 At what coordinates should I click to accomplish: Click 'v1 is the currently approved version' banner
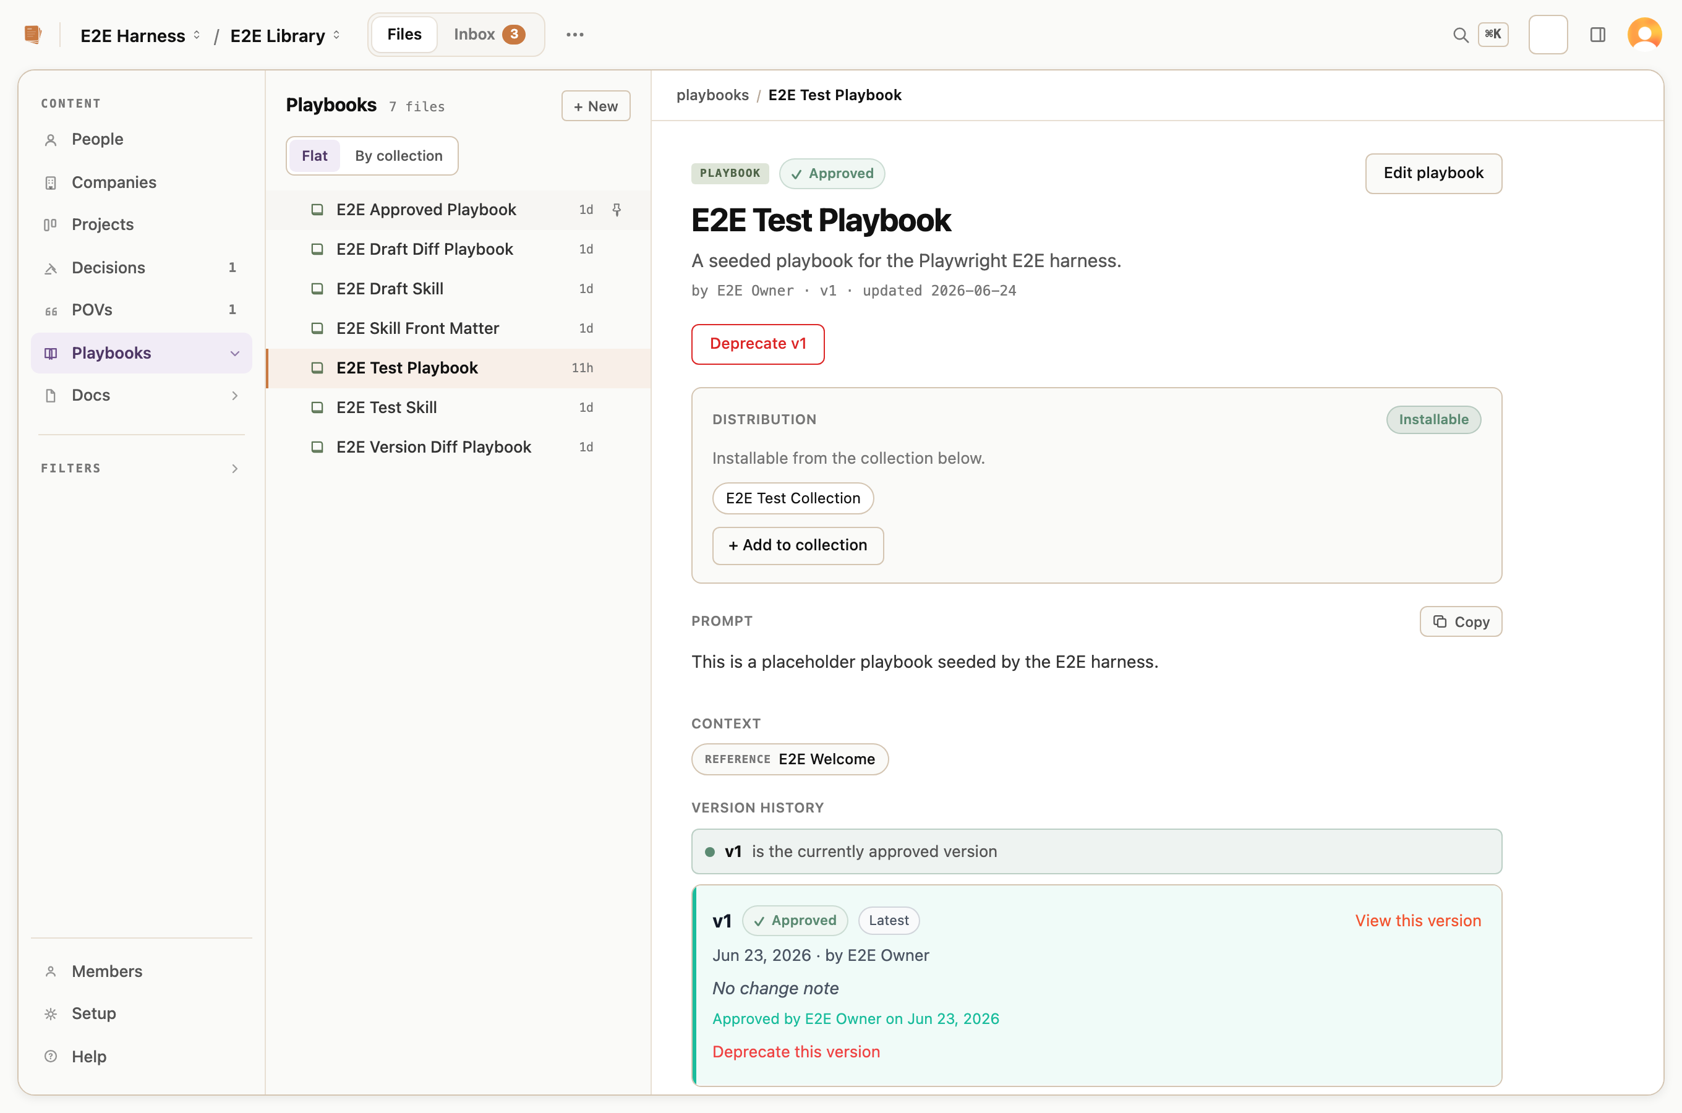[x=1096, y=852]
